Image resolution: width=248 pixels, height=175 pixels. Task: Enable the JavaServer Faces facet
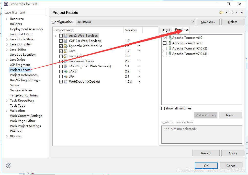[x=61, y=61]
